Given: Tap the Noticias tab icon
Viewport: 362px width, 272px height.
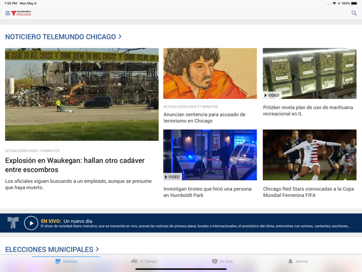Looking at the screenshot, I should pyautogui.click(x=58, y=261).
